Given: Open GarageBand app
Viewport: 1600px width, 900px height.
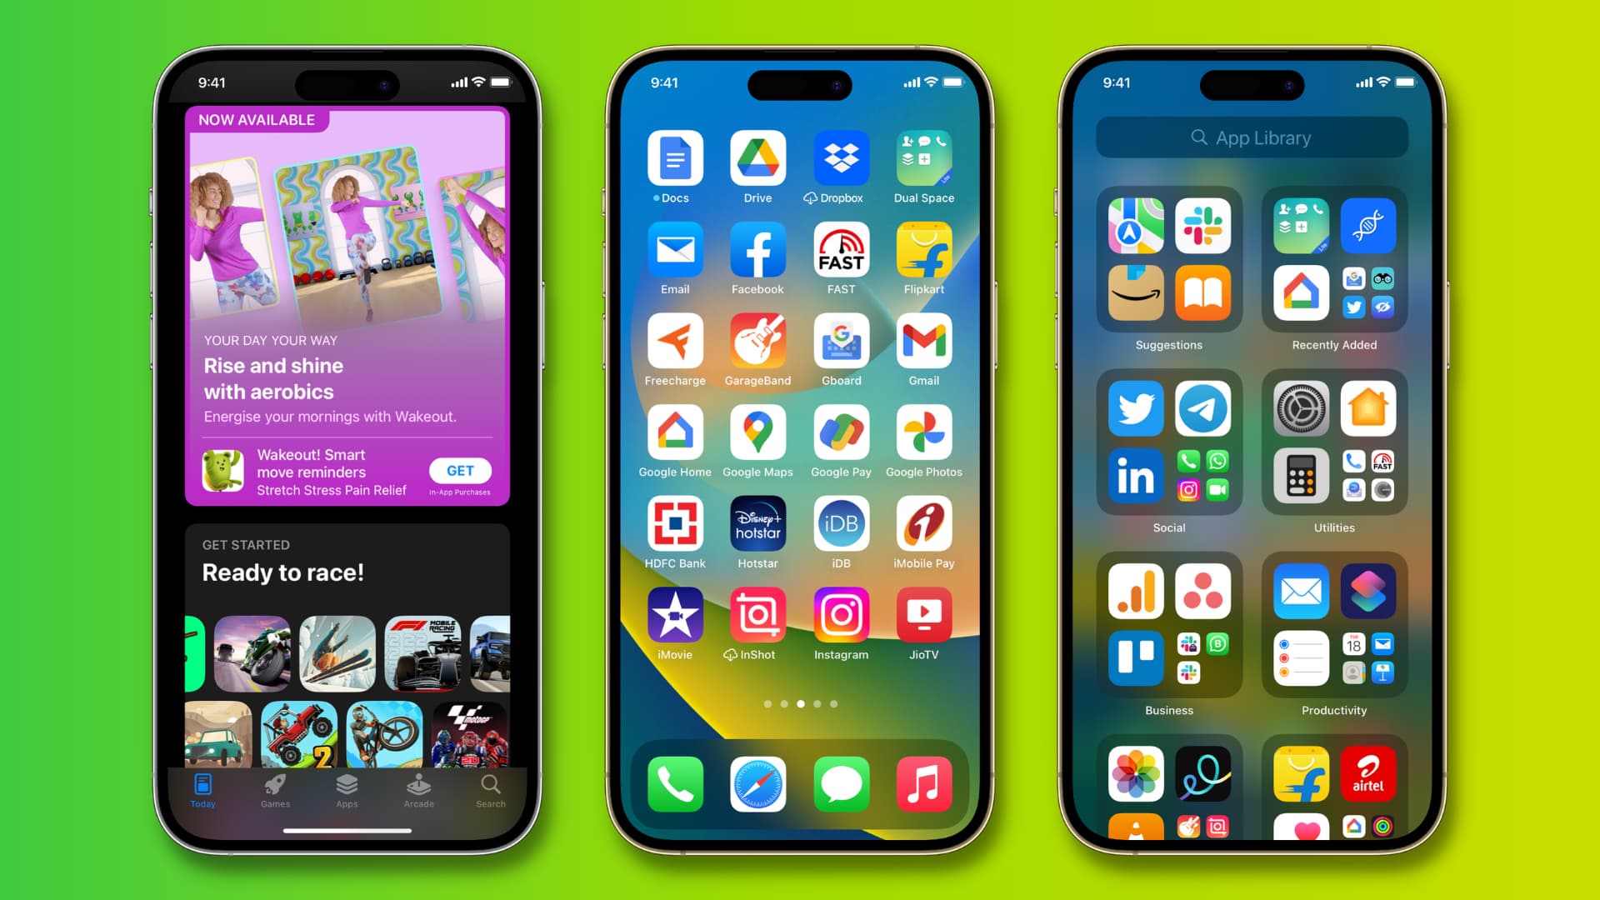Looking at the screenshot, I should coord(757,344).
